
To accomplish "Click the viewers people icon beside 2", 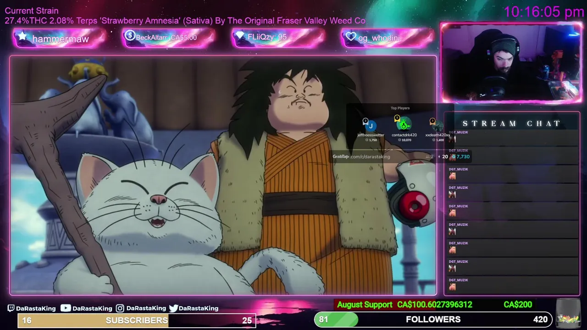I will pos(427,157).
